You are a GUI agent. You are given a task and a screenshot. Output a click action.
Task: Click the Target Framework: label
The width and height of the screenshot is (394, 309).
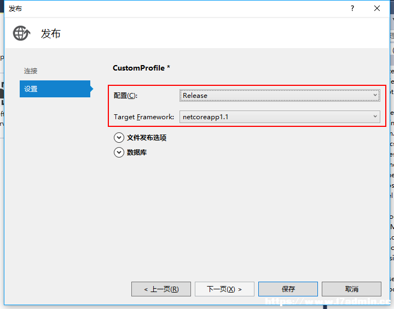click(144, 117)
